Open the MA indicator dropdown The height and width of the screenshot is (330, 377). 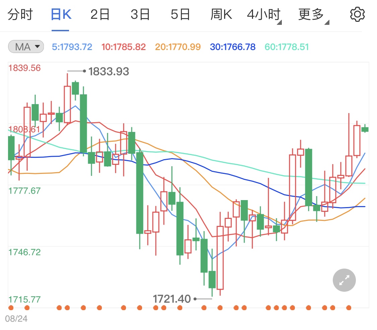(26, 46)
